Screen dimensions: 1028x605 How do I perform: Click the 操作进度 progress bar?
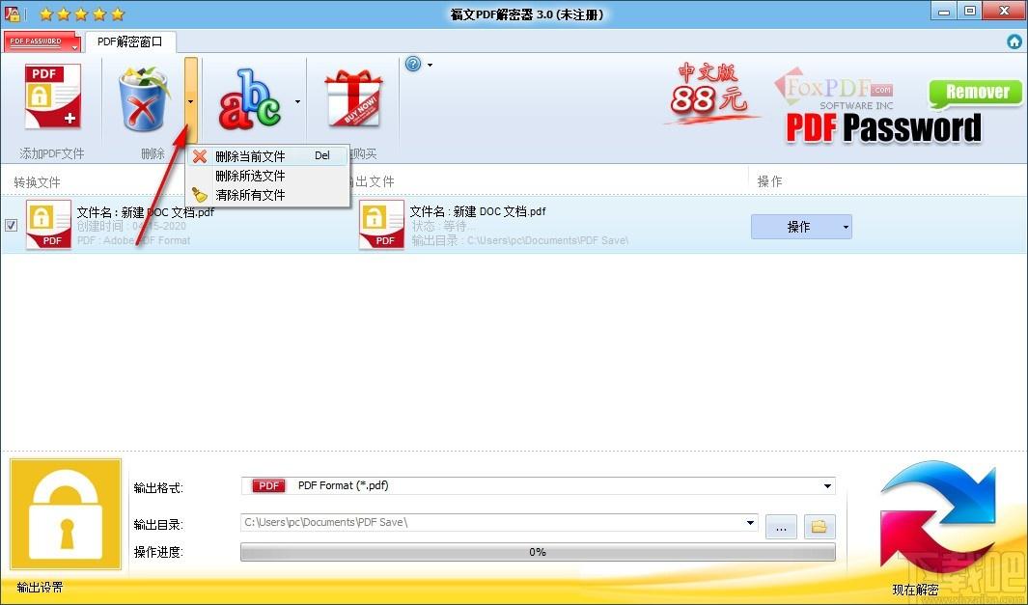coord(538,552)
